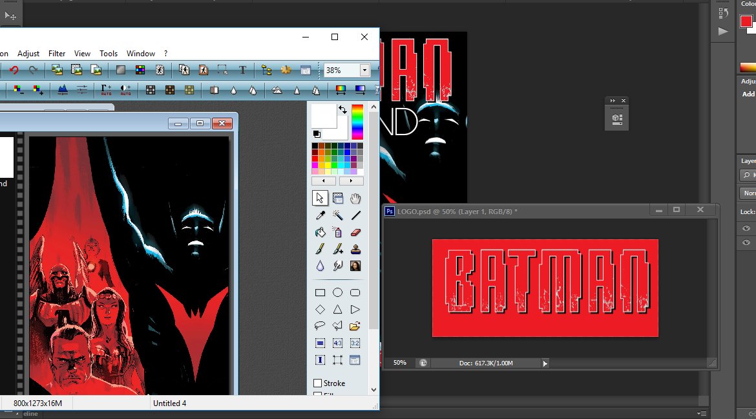Click tool palette scrollbar down arrow
Viewport: 756px width, 419px height.
click(373, 389)
